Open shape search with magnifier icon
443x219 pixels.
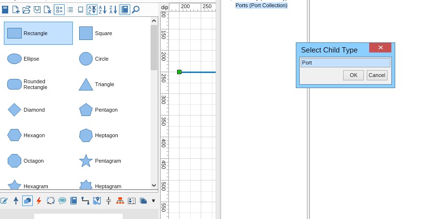(x=136, y=10)
